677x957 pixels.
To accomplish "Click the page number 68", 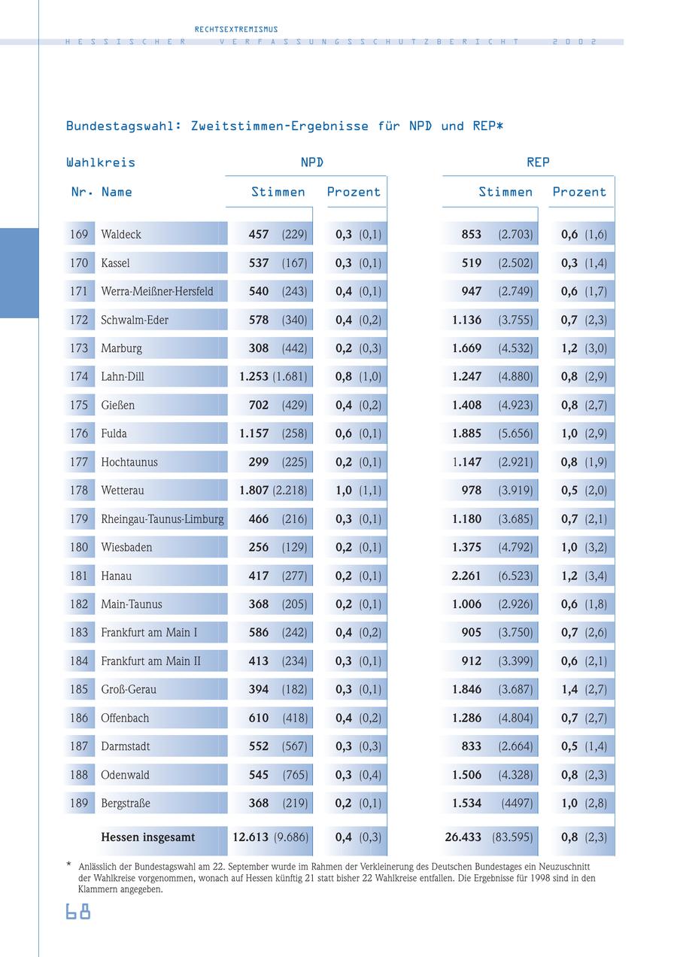I will click(x=78, y=912).
